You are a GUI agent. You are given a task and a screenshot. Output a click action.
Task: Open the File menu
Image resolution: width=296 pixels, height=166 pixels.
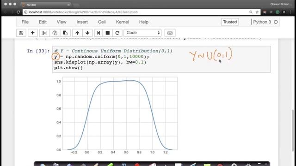[x=25, y=22]
